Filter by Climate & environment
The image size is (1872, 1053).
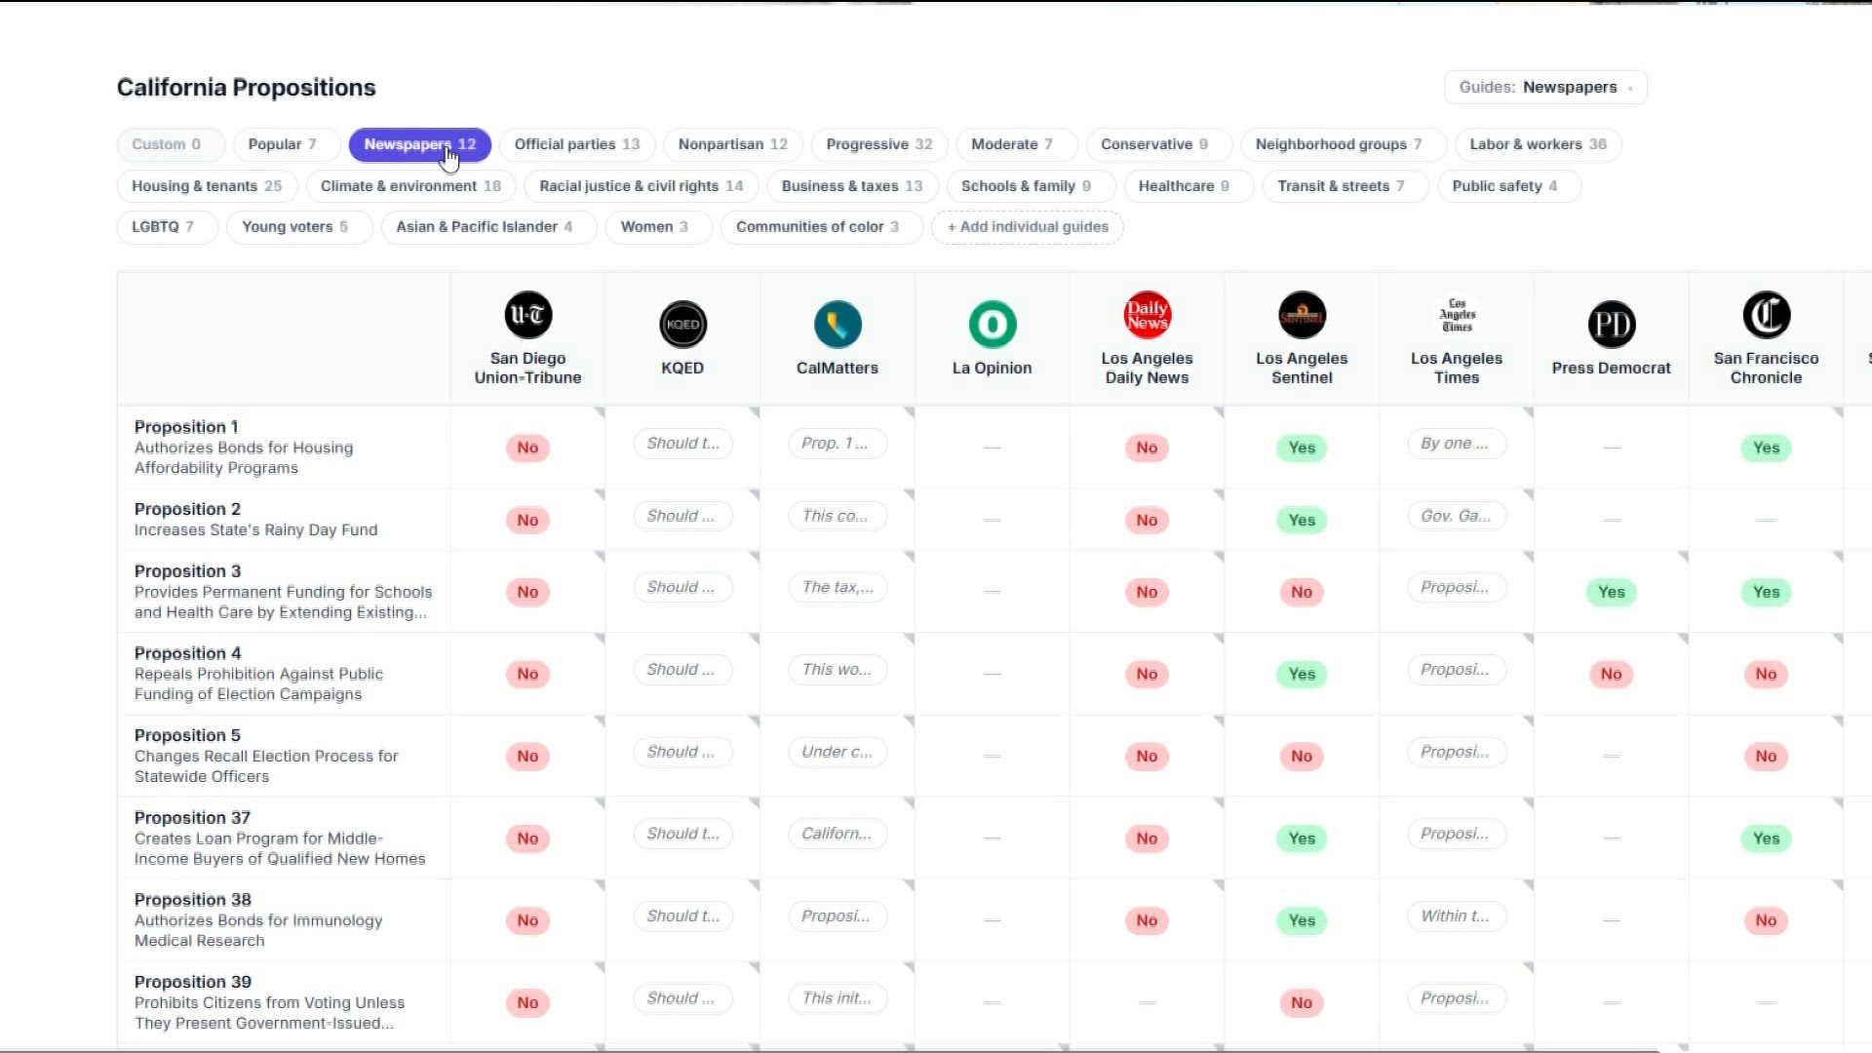click(410, 186)
